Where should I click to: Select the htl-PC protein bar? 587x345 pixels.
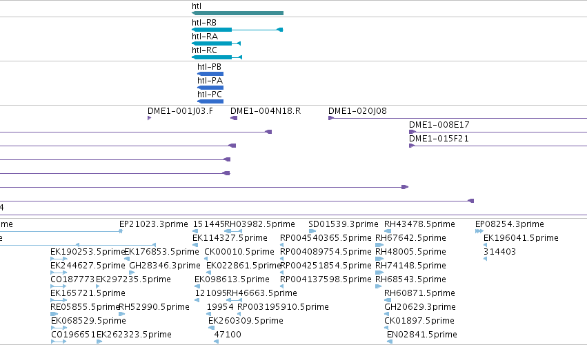(210, 101)
